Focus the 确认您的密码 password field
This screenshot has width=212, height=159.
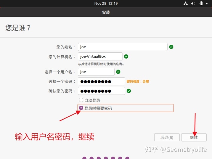[x=101, y=91]
